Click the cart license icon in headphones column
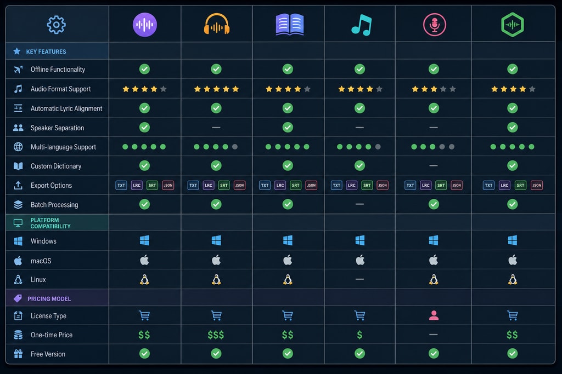This screenshot has height=374, width=562. (x=216, y=315)
